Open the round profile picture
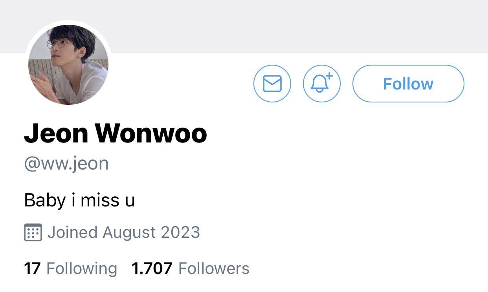The height and width of the screenshot is (292, 488). [68, 65]
